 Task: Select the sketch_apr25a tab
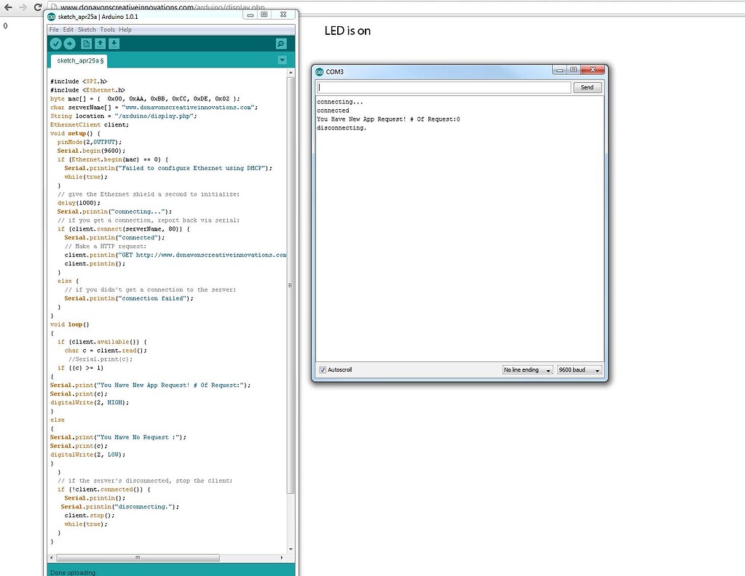(78, 61)
